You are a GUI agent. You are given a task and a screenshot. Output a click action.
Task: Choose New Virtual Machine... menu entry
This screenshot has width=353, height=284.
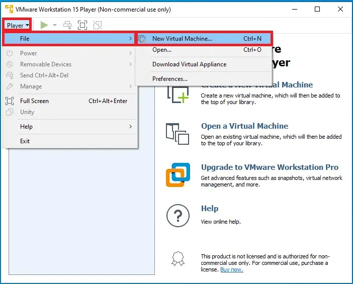(204, 39)
